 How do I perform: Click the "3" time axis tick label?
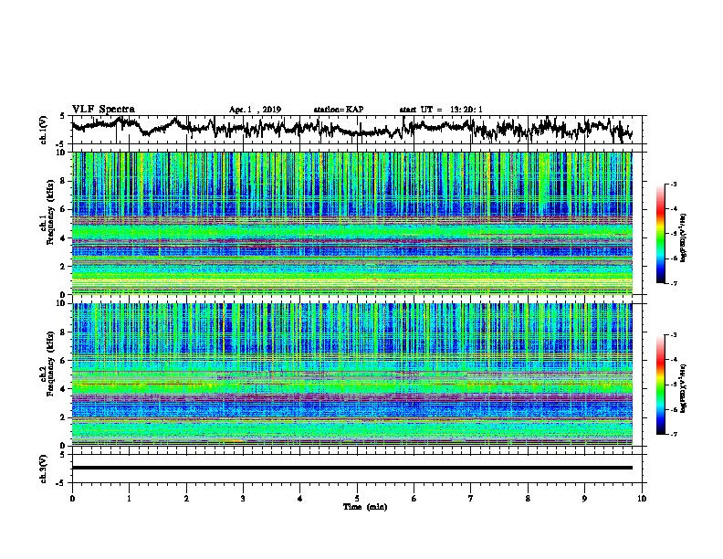point(243,499)
